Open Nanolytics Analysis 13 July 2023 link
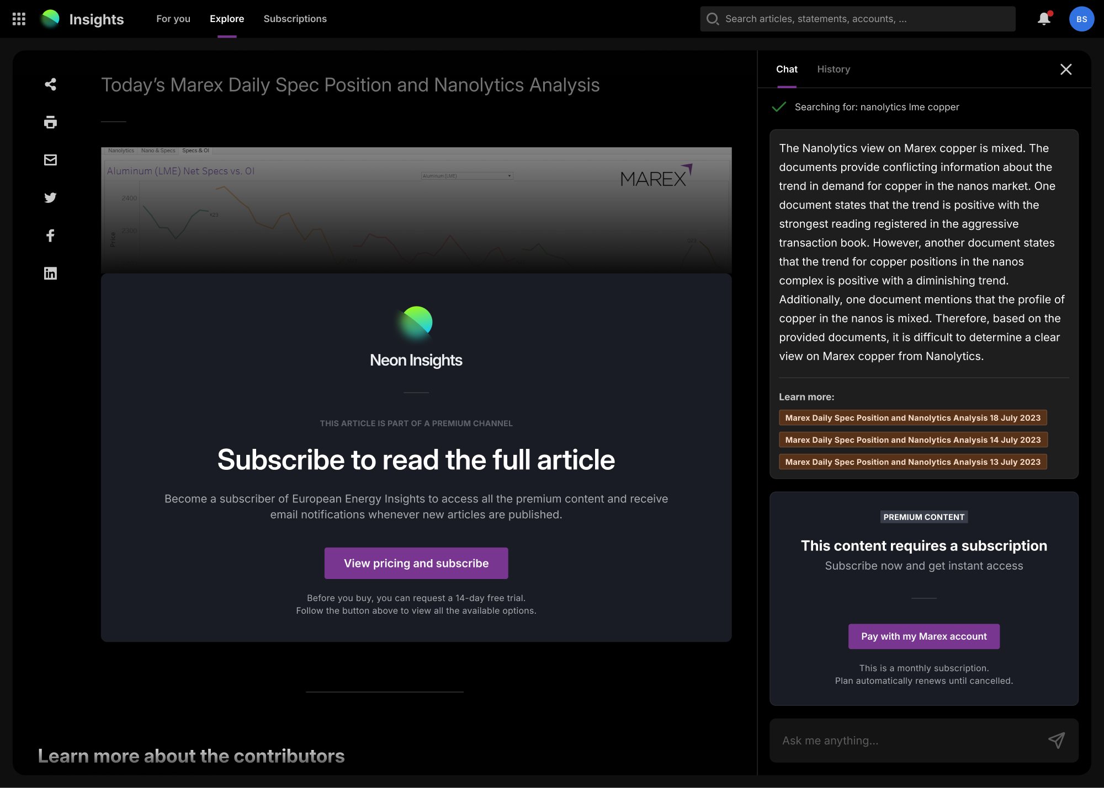The width and height of the screenshot is (1104, 788). coord(912,462)
